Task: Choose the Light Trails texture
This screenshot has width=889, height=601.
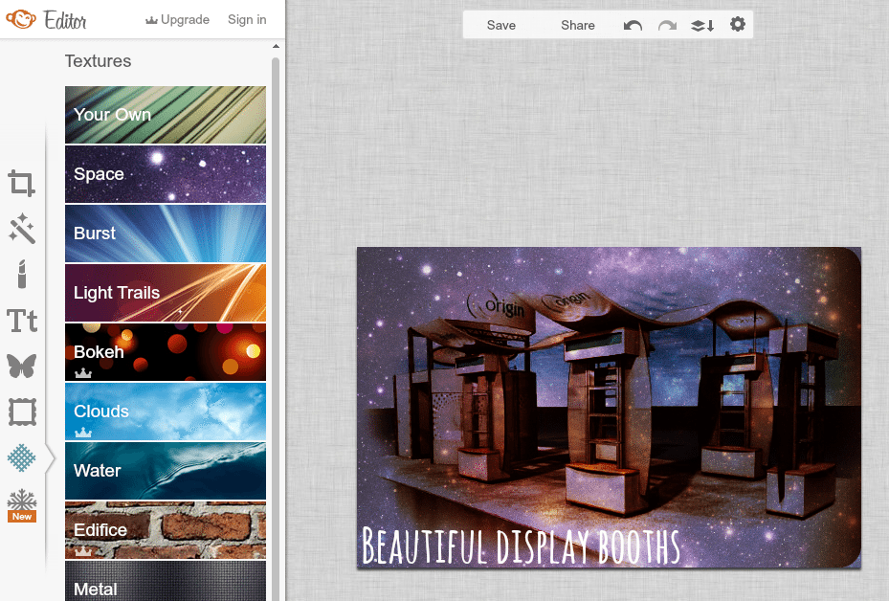Action: pyautogui.click(x=166, y=293)
